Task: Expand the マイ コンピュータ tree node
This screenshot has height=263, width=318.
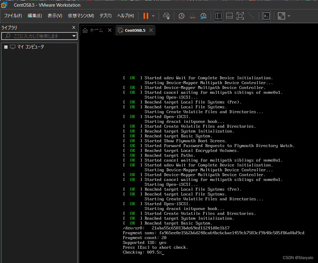Action: click(x=6, y=47)
